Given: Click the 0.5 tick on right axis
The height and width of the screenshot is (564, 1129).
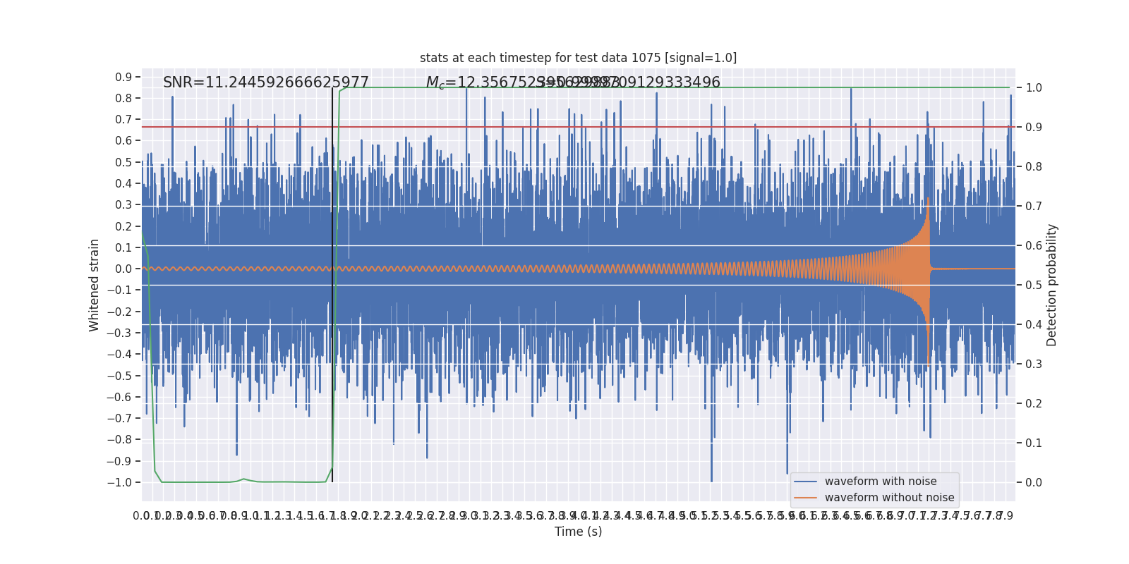Looking at the screenshot, I should (1034, 286).
